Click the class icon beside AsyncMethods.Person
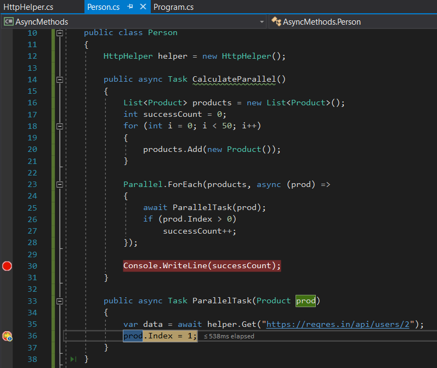This screenshot has height=368, width=437. 276,21
